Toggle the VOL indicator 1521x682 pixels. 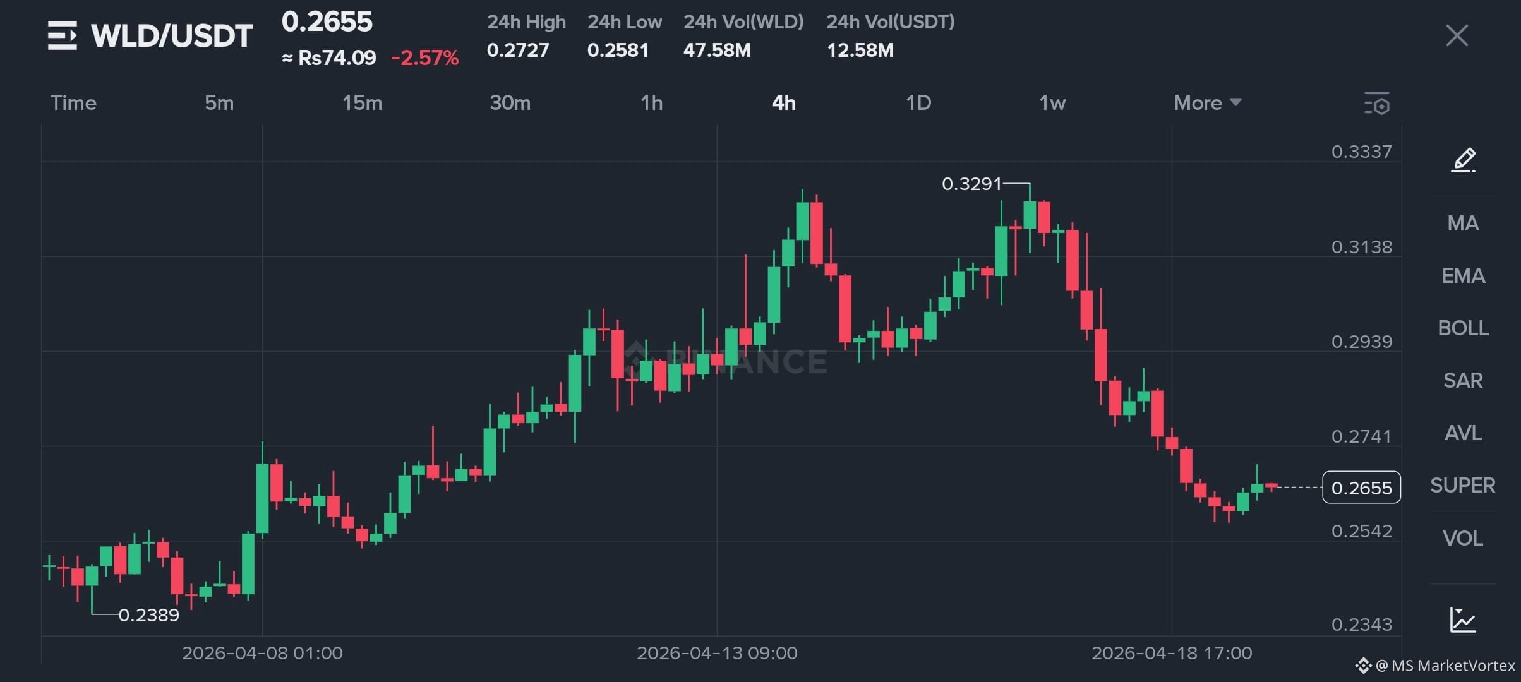tap(1463, 538)
